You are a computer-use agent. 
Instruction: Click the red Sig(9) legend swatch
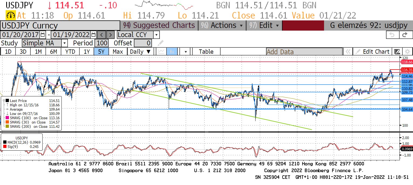pyautogui.click(x=5, y=146)
